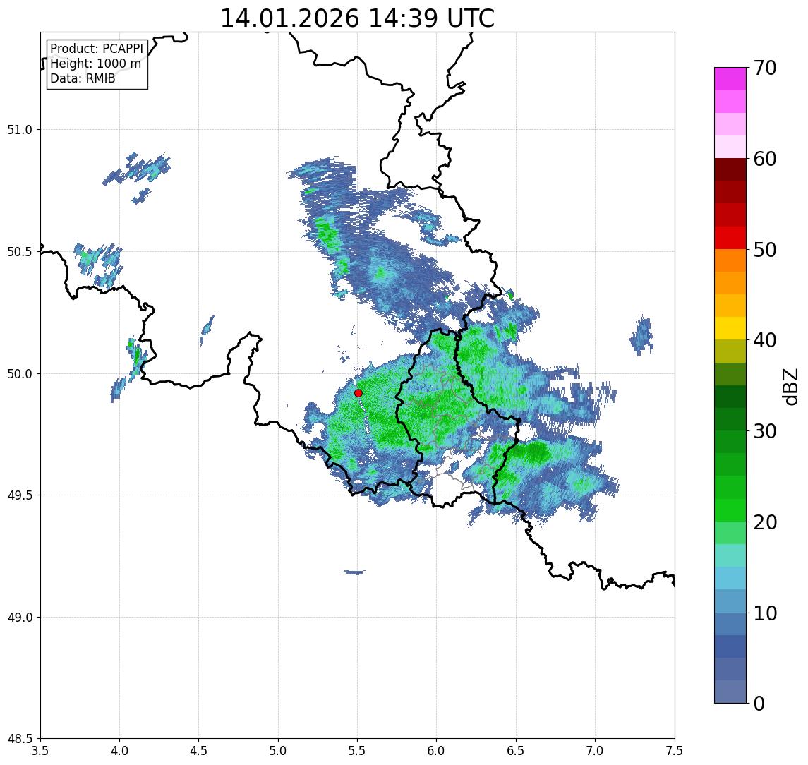808x765 pixels.
Task: Click the 70 tick on colorbar
Action: pos(765,68)
